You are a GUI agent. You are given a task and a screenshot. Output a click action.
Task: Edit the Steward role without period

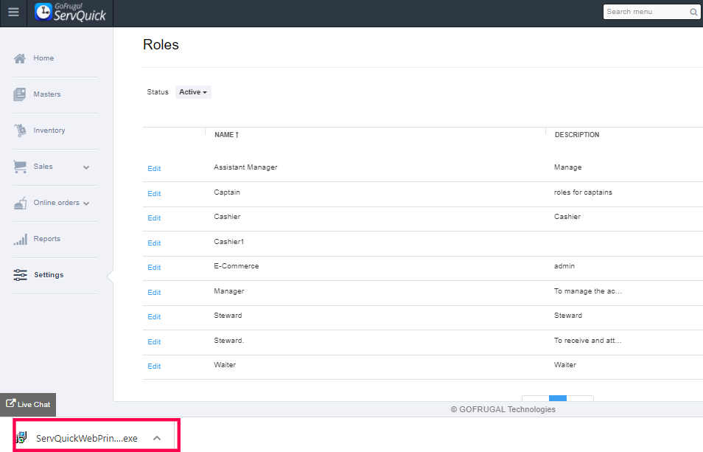(154, 316)
